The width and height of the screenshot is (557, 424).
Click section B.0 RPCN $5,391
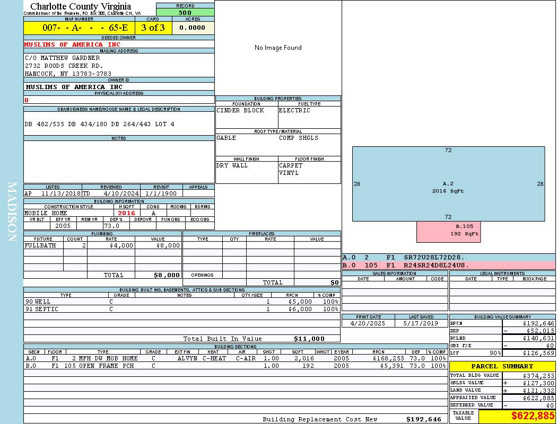point(393,366)
